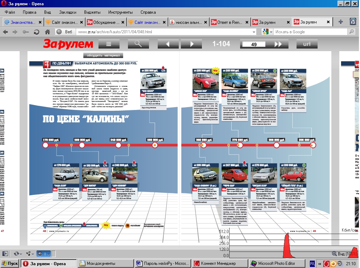Viewport: 360px width, 268px height.
Task: Click the RU language indicator
Action: pyautogui.click(x=312, y=264)
